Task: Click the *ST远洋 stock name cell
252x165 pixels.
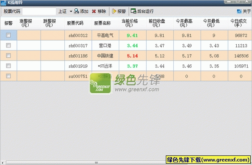Action: pyautogui.click(x=105, y=66)
